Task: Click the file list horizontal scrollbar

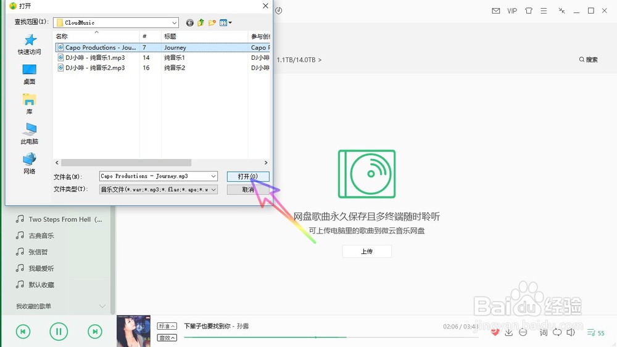Action: click(x=126, y=163)
